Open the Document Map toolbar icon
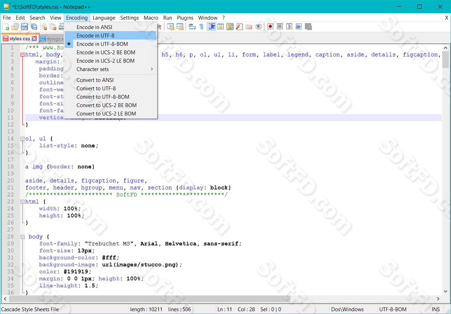 tap(230, 27)
